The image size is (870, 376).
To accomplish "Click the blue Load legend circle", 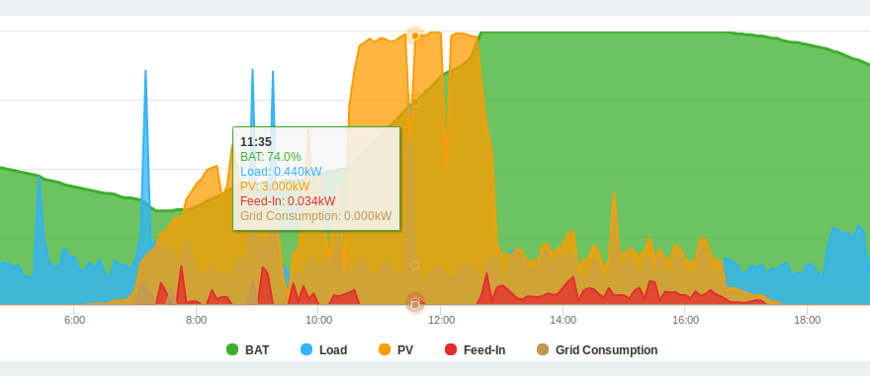I will [x=306, y=349].
